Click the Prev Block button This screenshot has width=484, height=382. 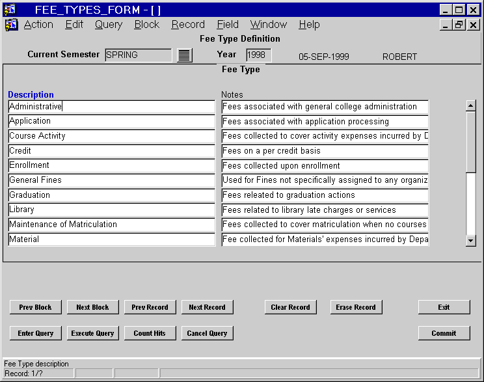[x=36, y=307]
